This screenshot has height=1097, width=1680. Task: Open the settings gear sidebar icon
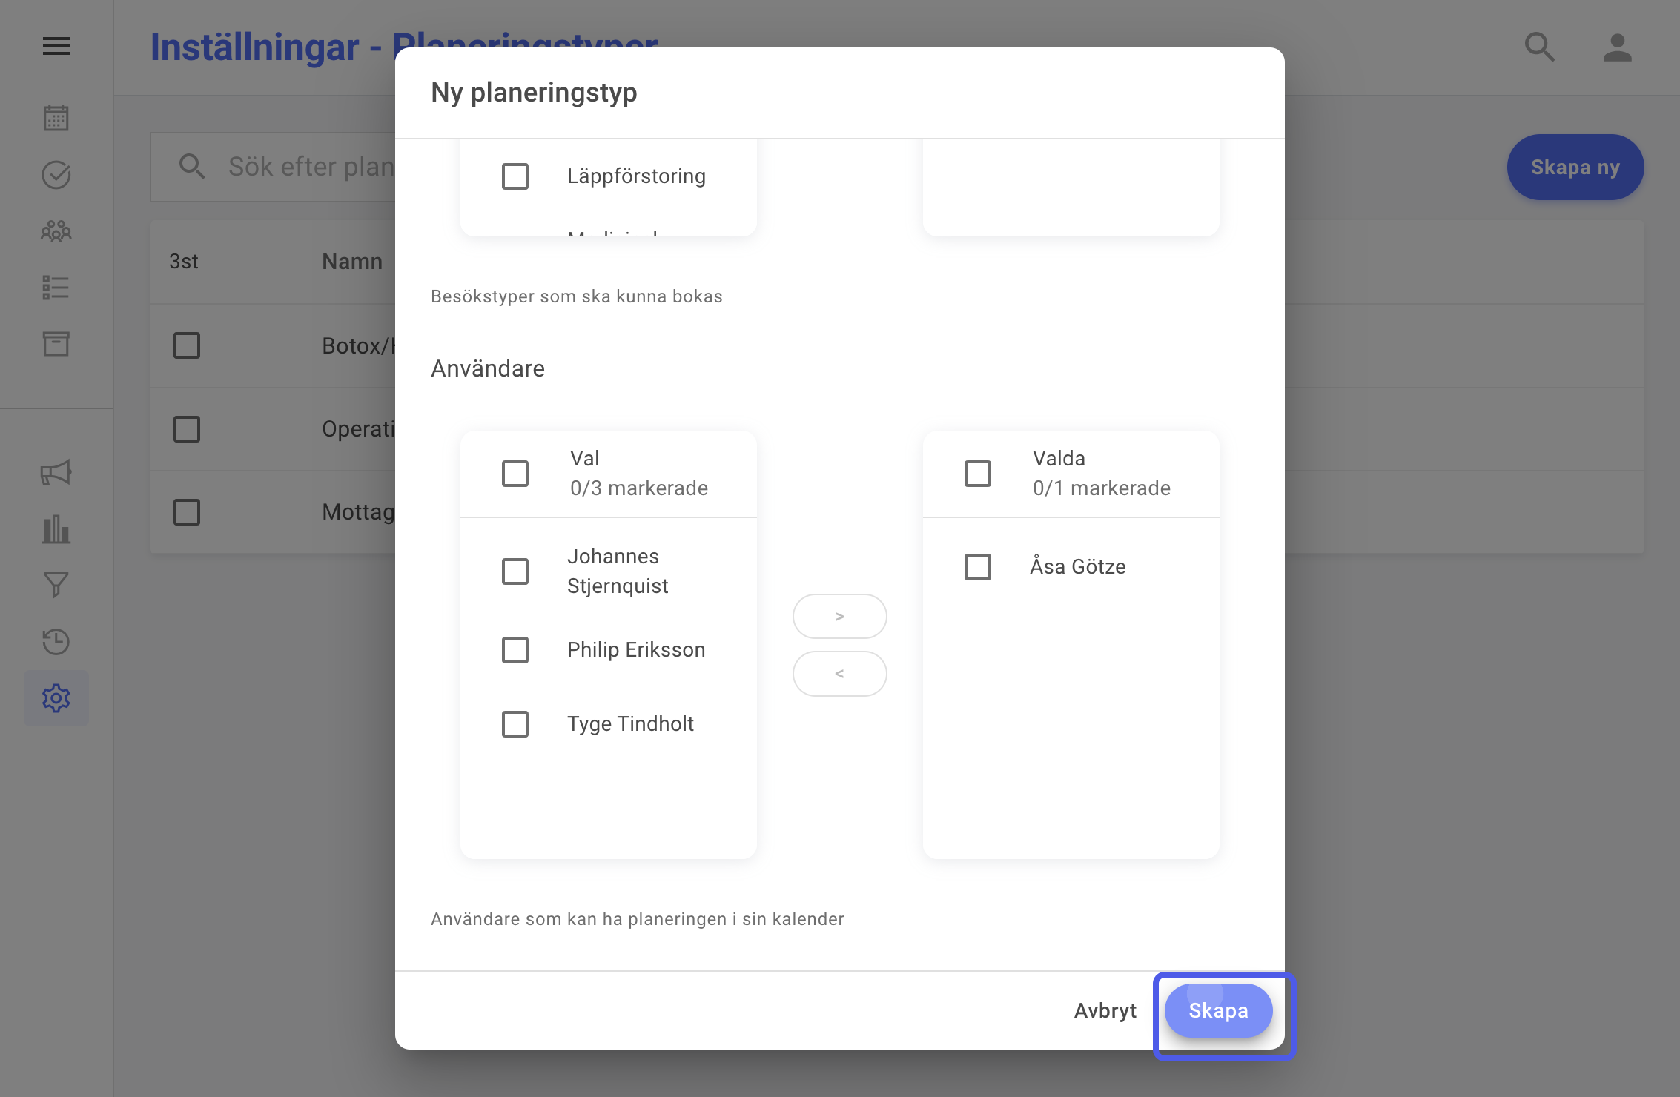(x=56, y=698)
